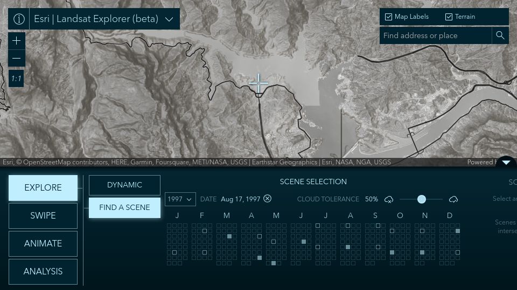Click the Aug 17, 1997 date text

point(240,199)
